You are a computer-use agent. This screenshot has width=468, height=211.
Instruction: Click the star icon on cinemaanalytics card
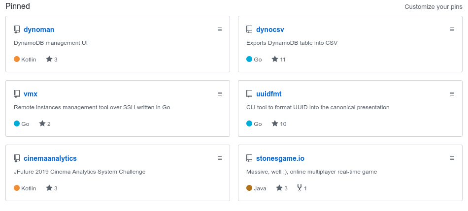coord(49,188)
